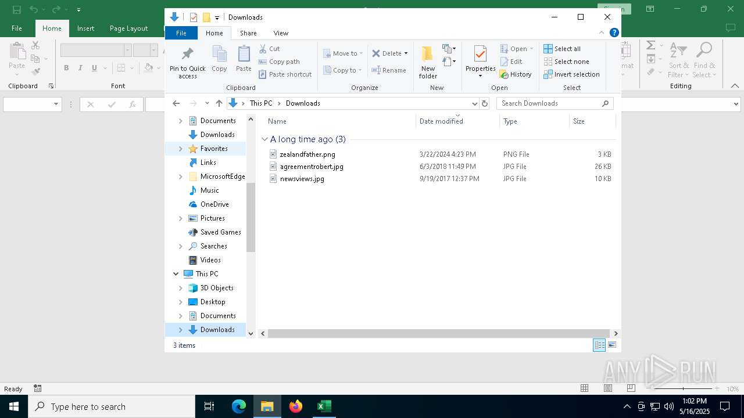Viewport: 744px width, 418px height.
Task: Click Select none in Explorer ribbon
Action: pyautogui.click(x=566, y=62)
